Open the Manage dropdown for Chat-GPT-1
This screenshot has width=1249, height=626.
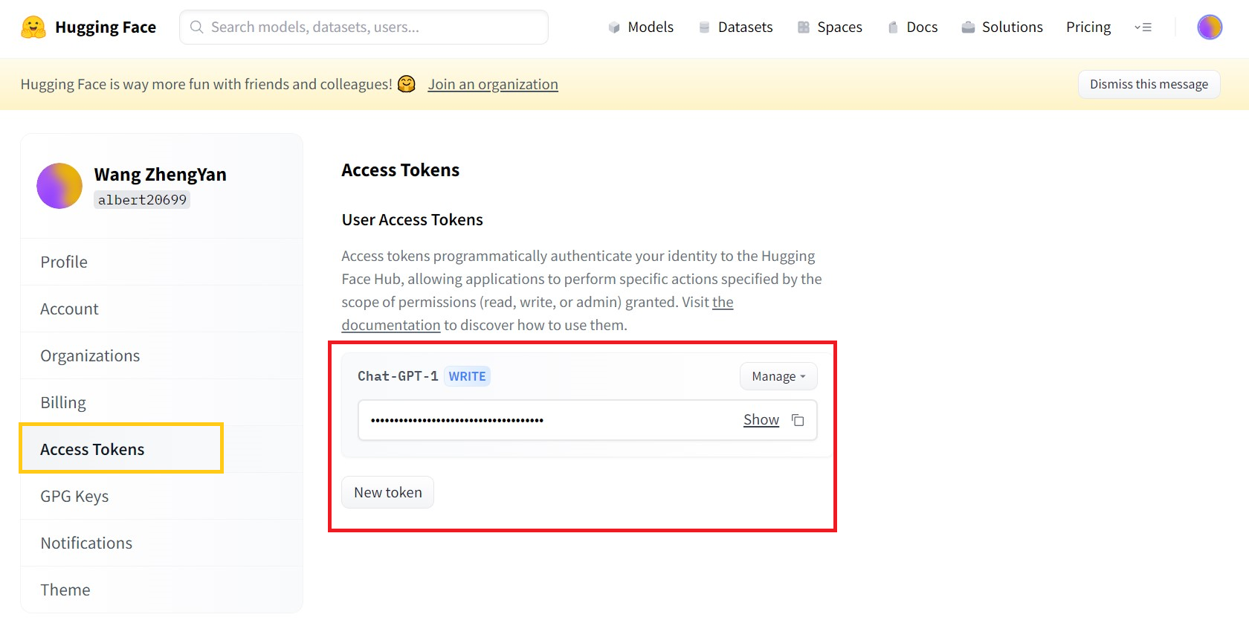[x=778, y=376]
